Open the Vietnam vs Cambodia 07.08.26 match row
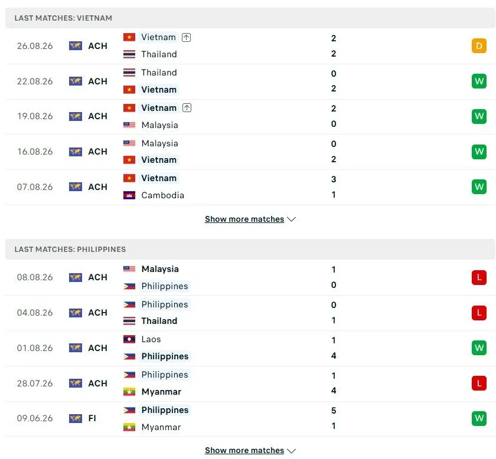 [250, 187]
